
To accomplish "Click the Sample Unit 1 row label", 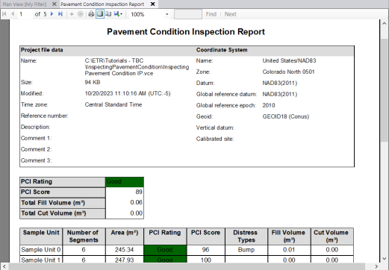I will coord(41,260).
